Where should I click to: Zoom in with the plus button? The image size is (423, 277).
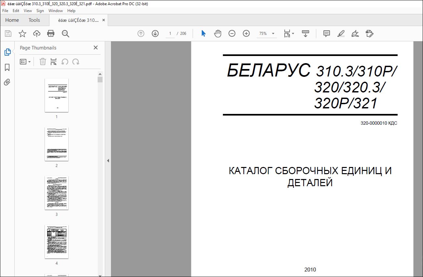(246, 34)
